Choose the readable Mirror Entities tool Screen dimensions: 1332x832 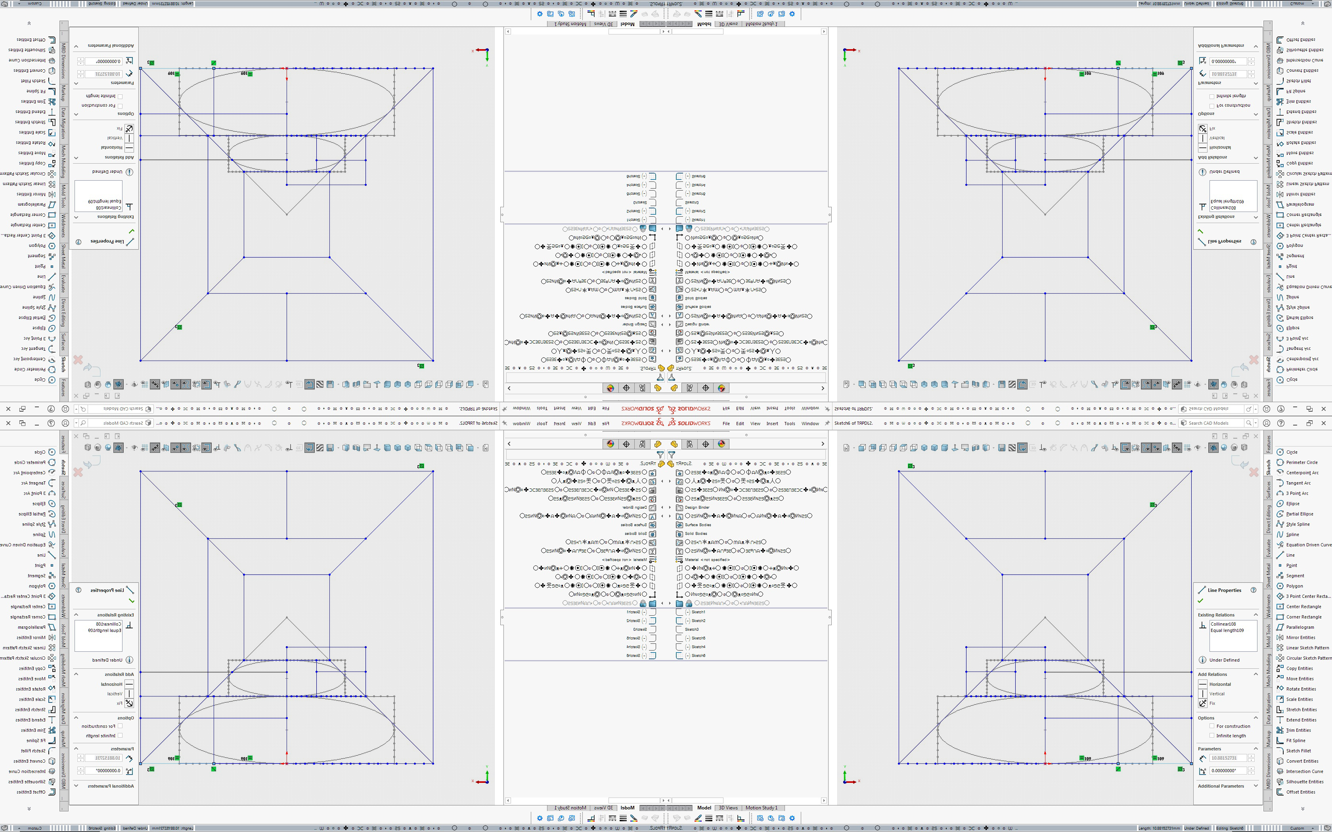pyautogui.click(x=1299, y=637)
